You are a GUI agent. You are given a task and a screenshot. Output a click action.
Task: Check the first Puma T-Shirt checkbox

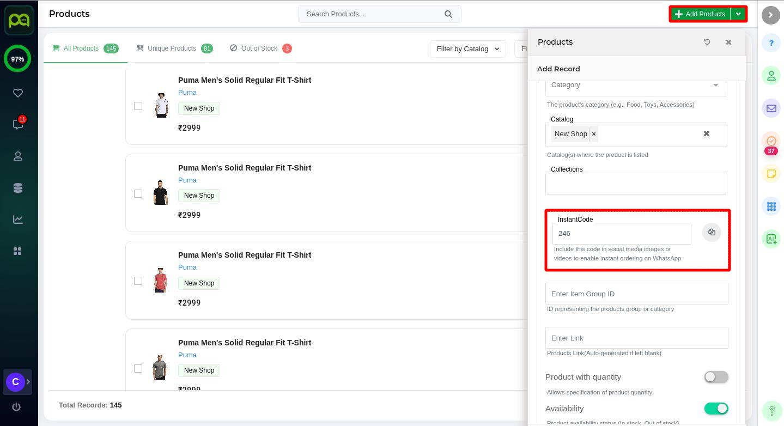[x=138, y=106]
